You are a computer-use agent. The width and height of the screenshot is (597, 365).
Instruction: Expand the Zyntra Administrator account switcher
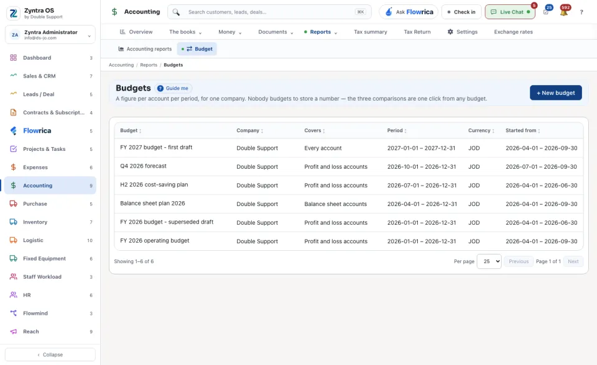click(50, 35)
